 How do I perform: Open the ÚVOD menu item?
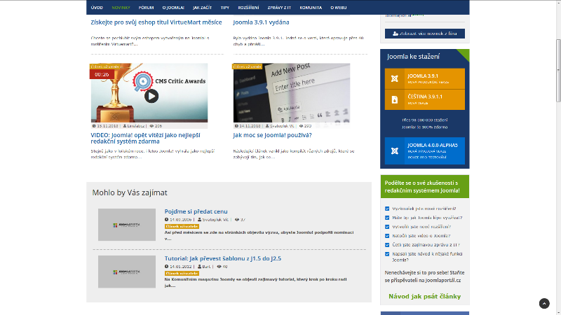pyautogui.click(x=97, y=8)
